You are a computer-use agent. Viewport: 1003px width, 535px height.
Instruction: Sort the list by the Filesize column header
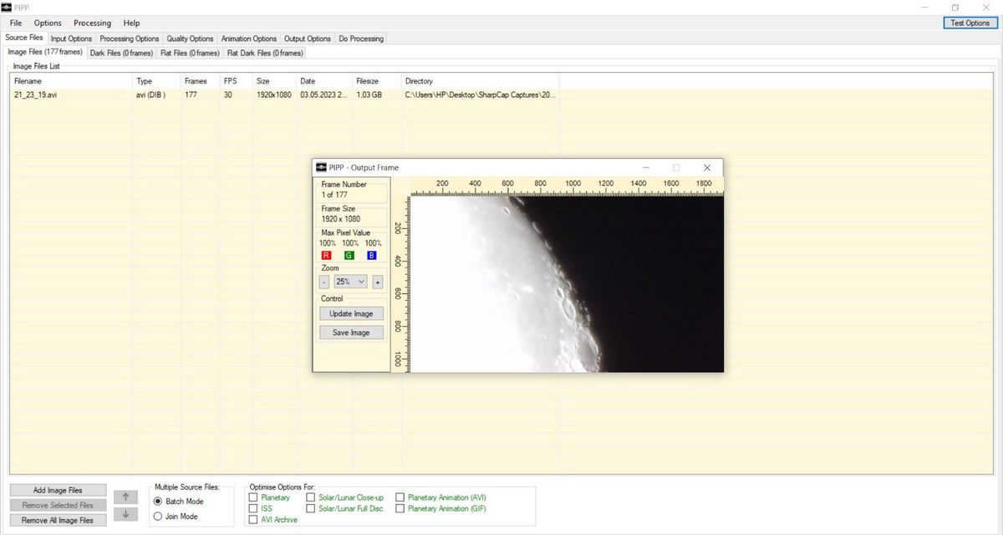(377, 81)
